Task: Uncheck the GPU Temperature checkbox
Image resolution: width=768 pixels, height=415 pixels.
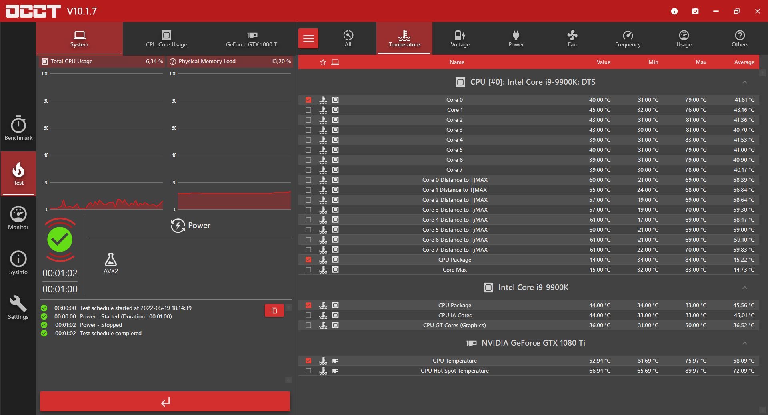Action: [x=308, y=361]
